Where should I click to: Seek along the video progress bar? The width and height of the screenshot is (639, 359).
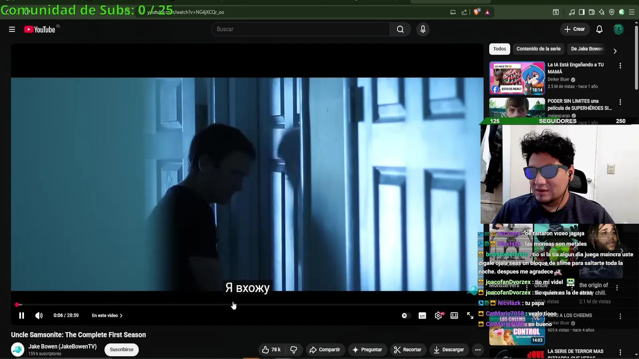(247, 305)
